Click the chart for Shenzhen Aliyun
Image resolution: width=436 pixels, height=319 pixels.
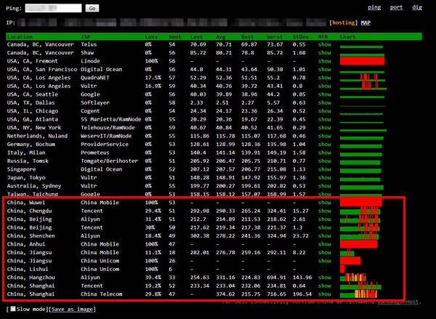point(360,235)
